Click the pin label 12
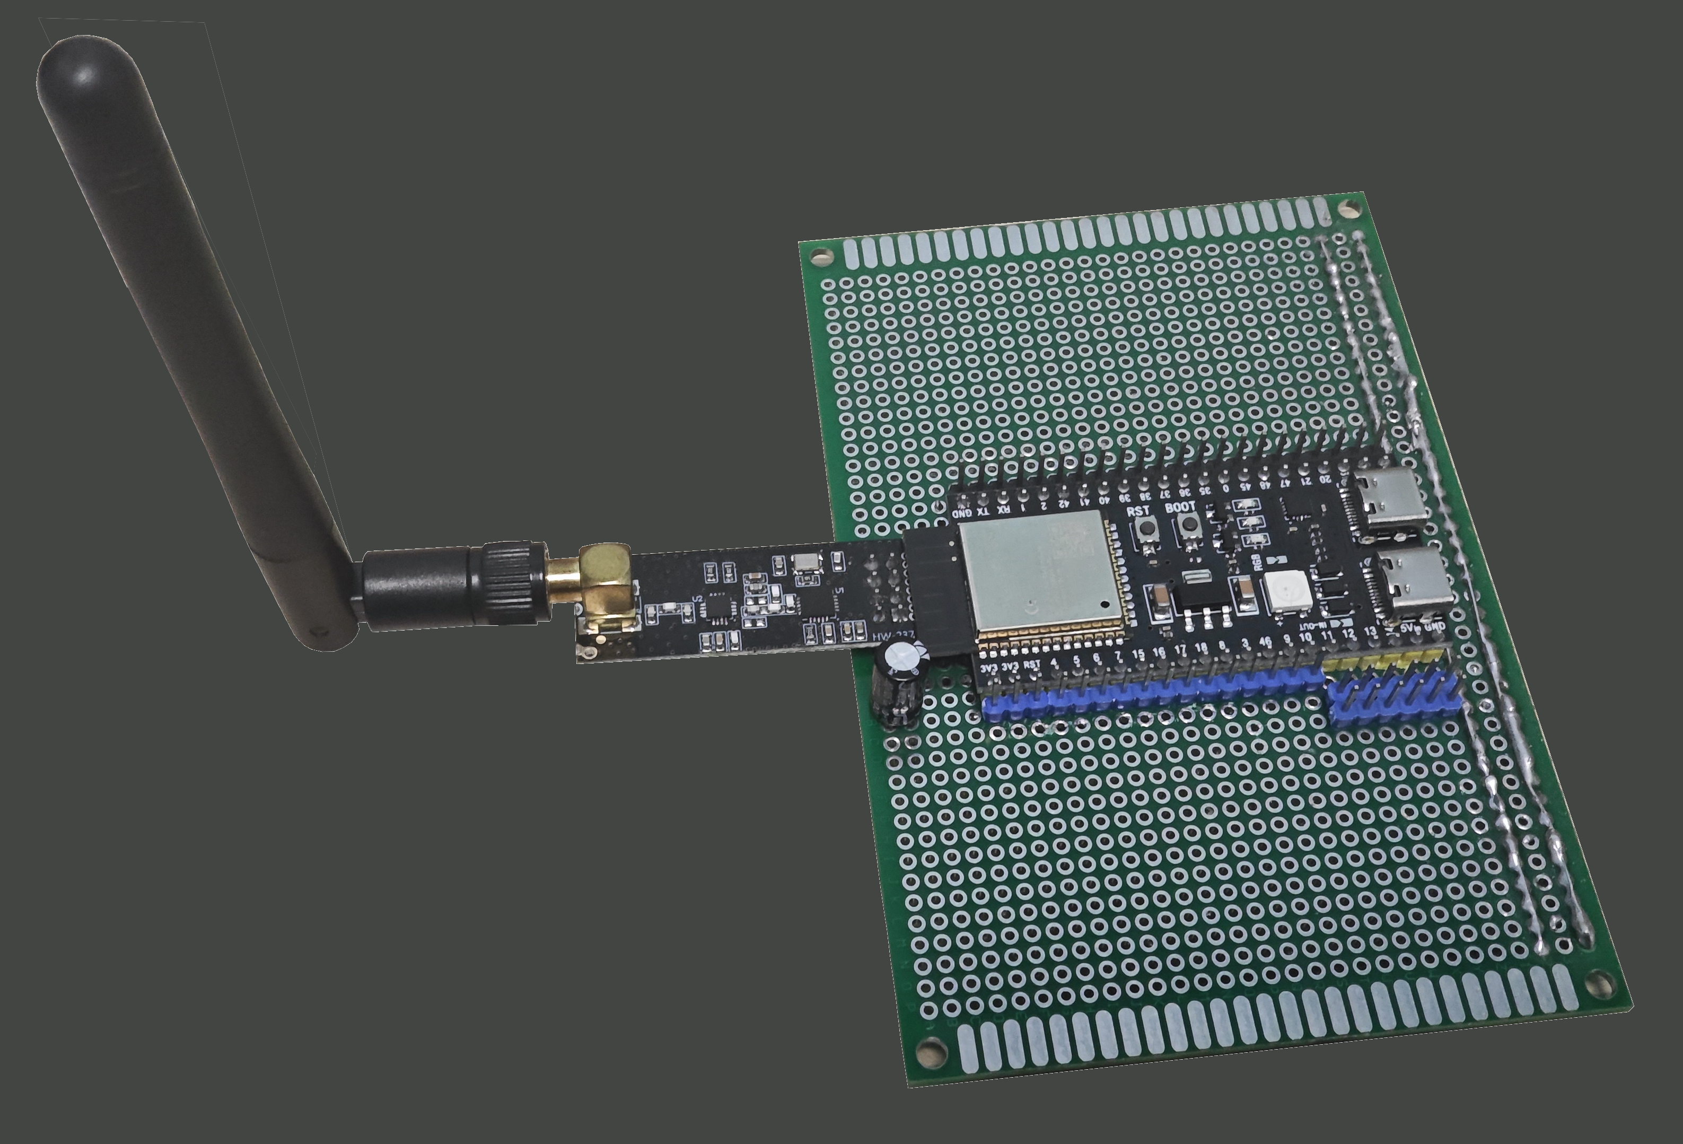The image size is (1683, 1144). (1348, 633)
